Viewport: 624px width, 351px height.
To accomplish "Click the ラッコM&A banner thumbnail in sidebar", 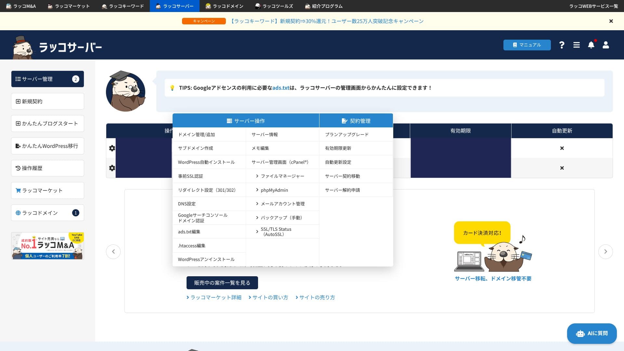I will click(x=47, y=246).
